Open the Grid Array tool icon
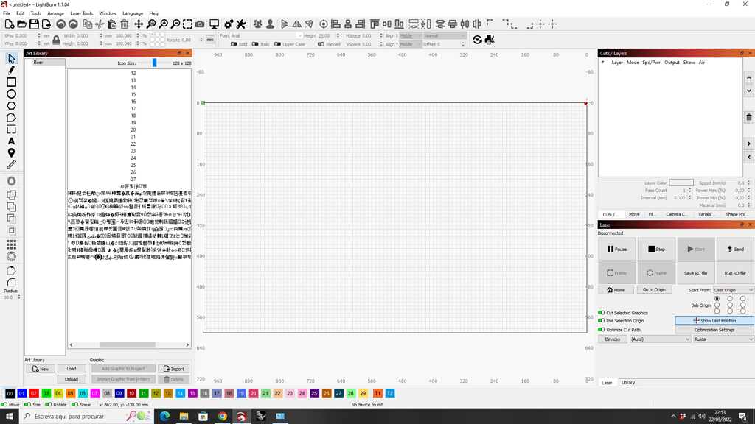 tap(11, 244)
